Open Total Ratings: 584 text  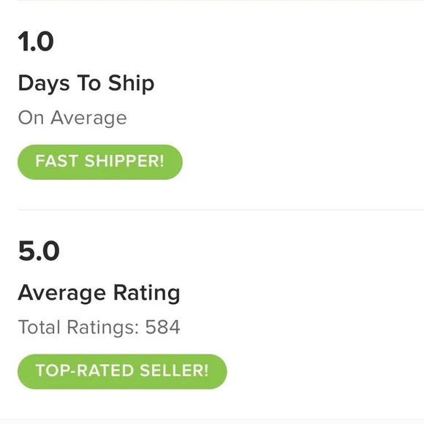pyautogui.click(x=99, y=328)
